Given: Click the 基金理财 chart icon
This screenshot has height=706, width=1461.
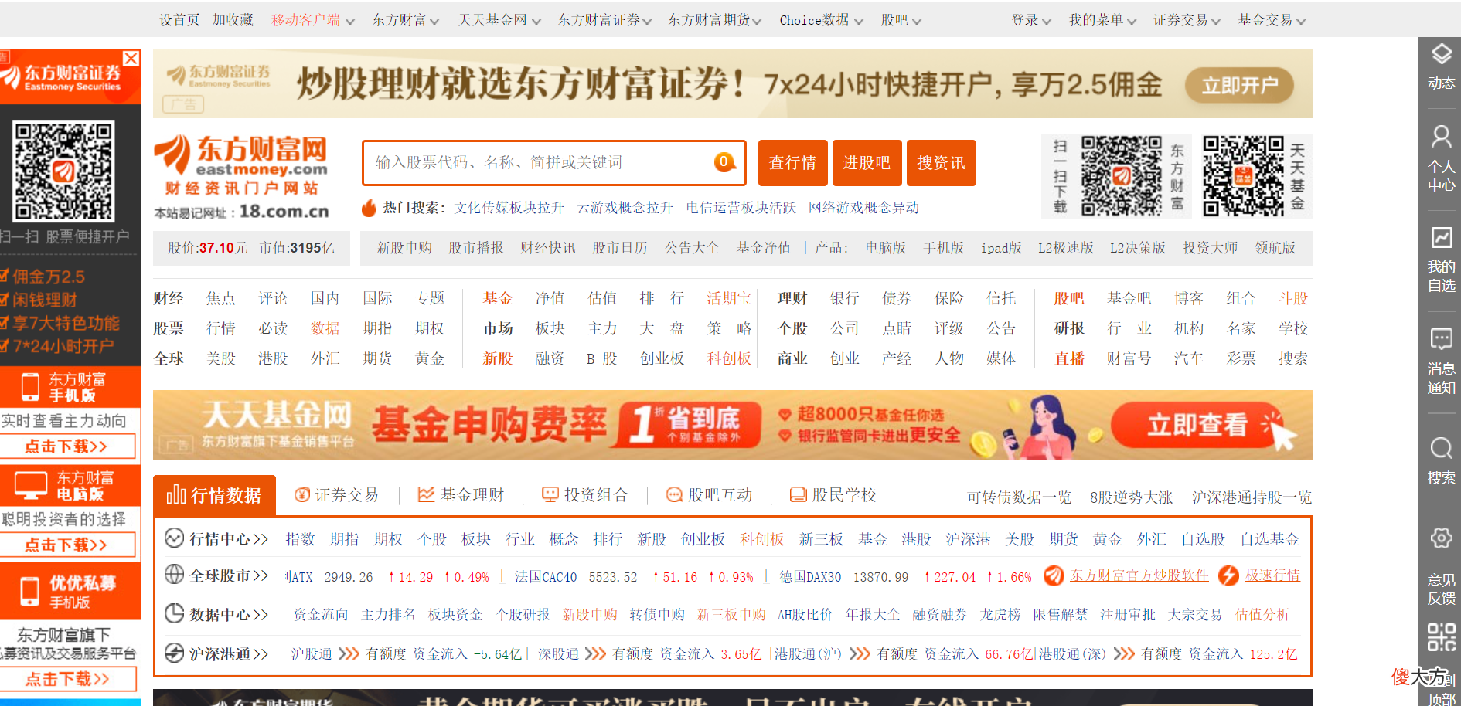Looking at the screenshot, I should point(426,494).
